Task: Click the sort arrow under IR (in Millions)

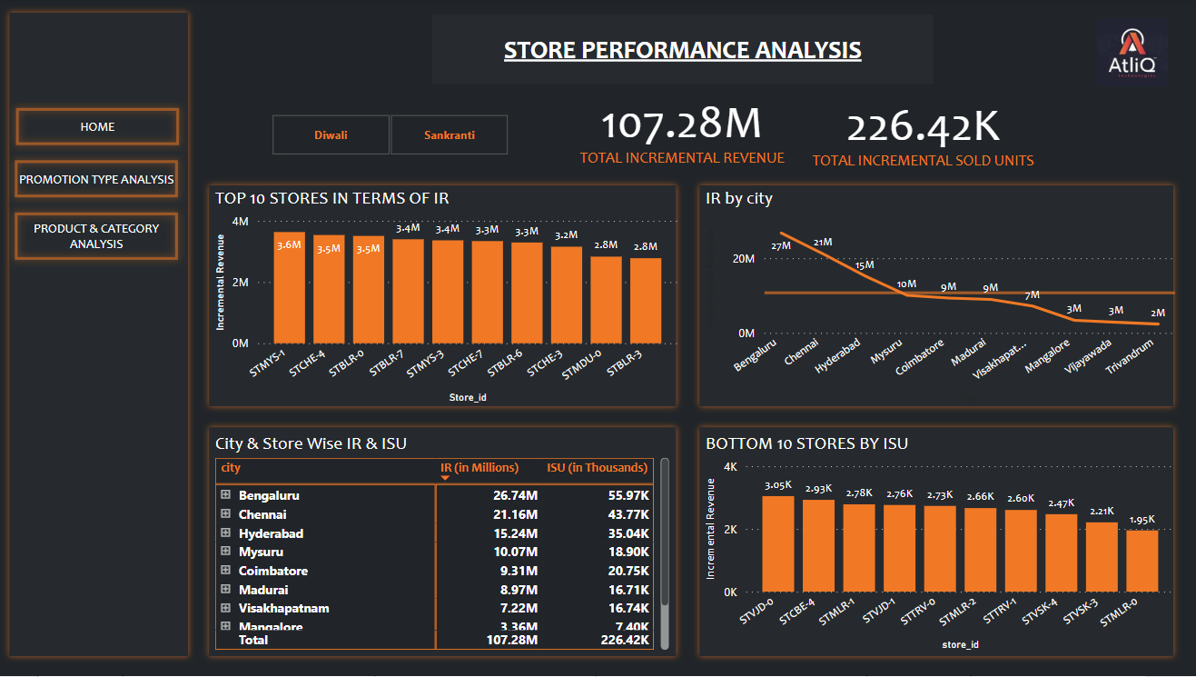Action: [445, 477]
